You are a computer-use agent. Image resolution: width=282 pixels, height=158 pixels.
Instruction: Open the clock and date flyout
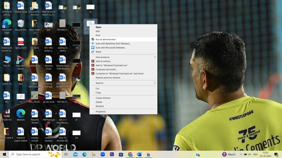coord(265,154)
